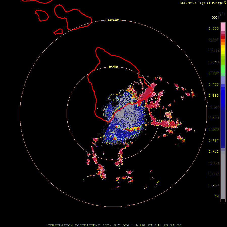Click the Correlation Coefficient caption at bottom
227x227 pixels.
115,225
